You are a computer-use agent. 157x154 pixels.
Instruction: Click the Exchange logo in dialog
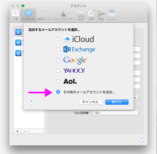[79, 49]
